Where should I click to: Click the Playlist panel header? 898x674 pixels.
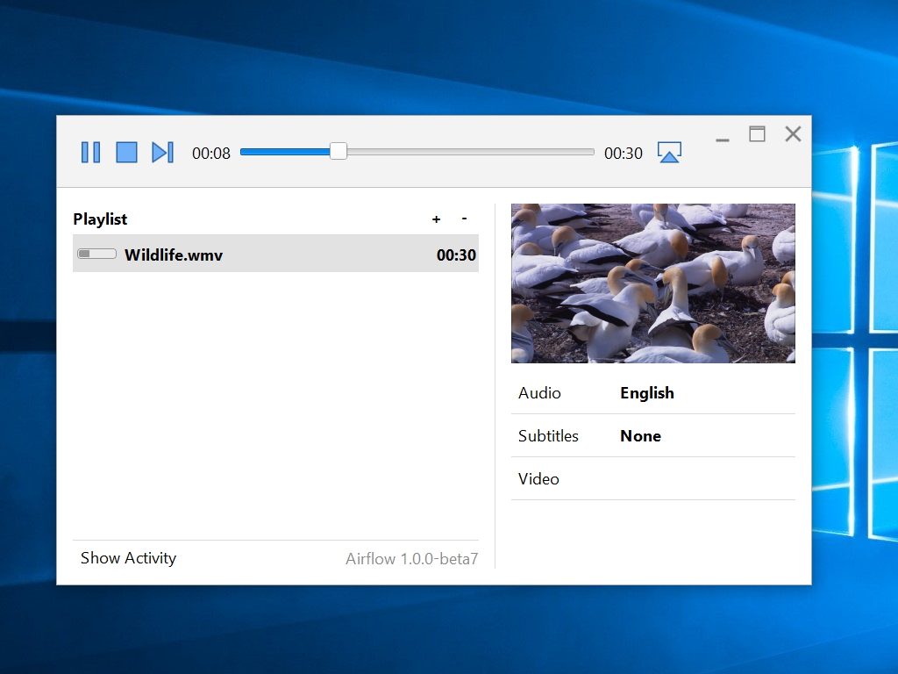point(100,219)
